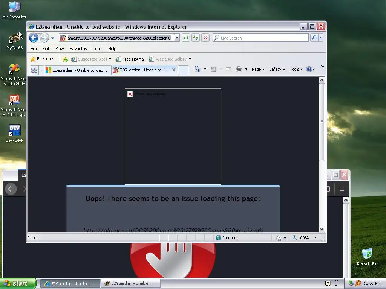Viewport: 386px width, 289px height.
Task: Click the IE Forward arrow button
Action: 44,38
